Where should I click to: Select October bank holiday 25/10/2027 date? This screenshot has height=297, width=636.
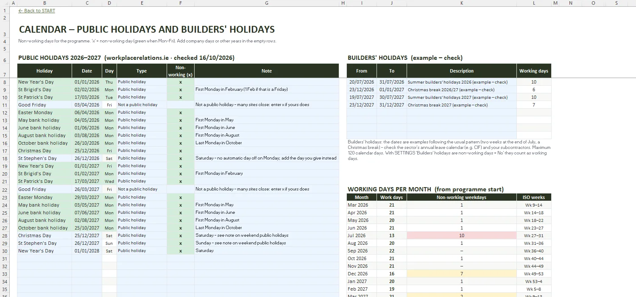click(87, 228)
